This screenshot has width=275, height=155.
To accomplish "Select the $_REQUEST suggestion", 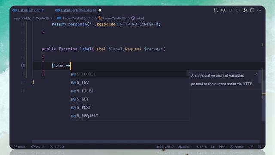I will click(130, 116).
